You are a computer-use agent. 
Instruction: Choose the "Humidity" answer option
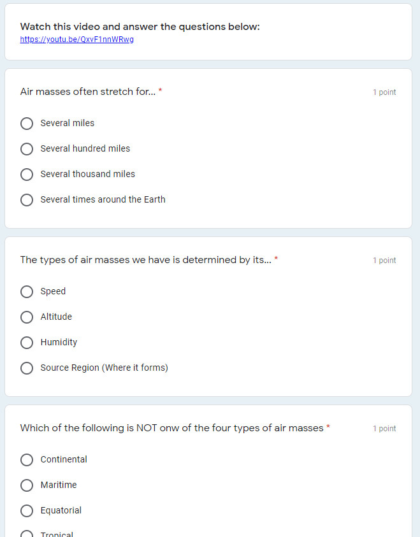coord(27,342)
